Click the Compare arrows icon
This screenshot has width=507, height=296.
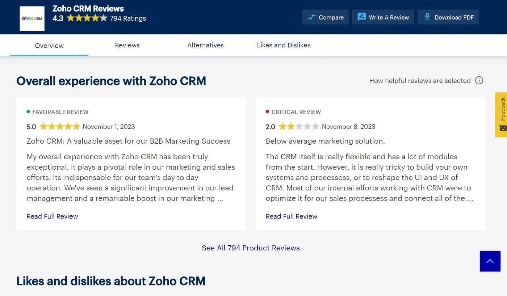coord(311,17)
